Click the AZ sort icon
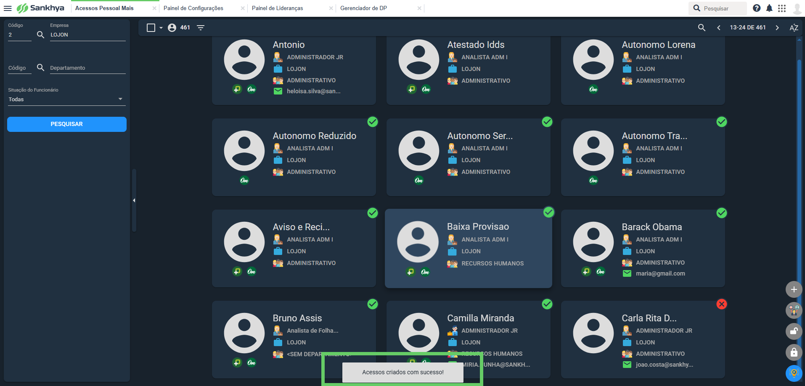Image resolution: width=805 pixels, height=386 pixels. click(794, 28)
